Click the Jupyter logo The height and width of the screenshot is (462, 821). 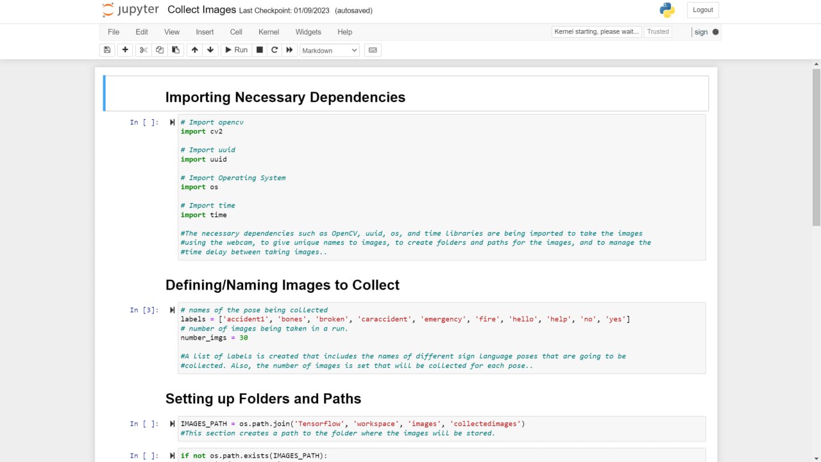tap(131, 10)
